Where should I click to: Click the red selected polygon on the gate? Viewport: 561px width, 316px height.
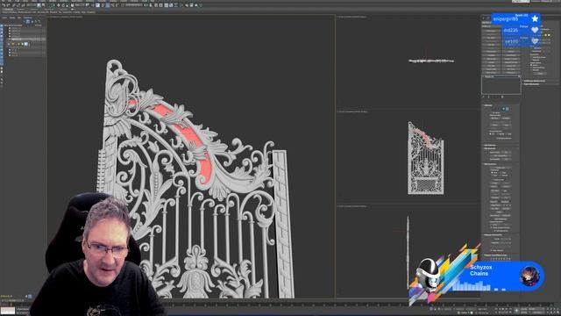189,134
